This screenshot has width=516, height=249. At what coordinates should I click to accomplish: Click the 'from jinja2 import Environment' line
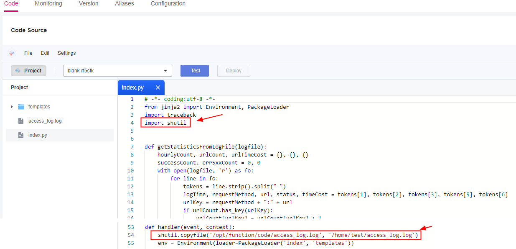tap(217, 107)
